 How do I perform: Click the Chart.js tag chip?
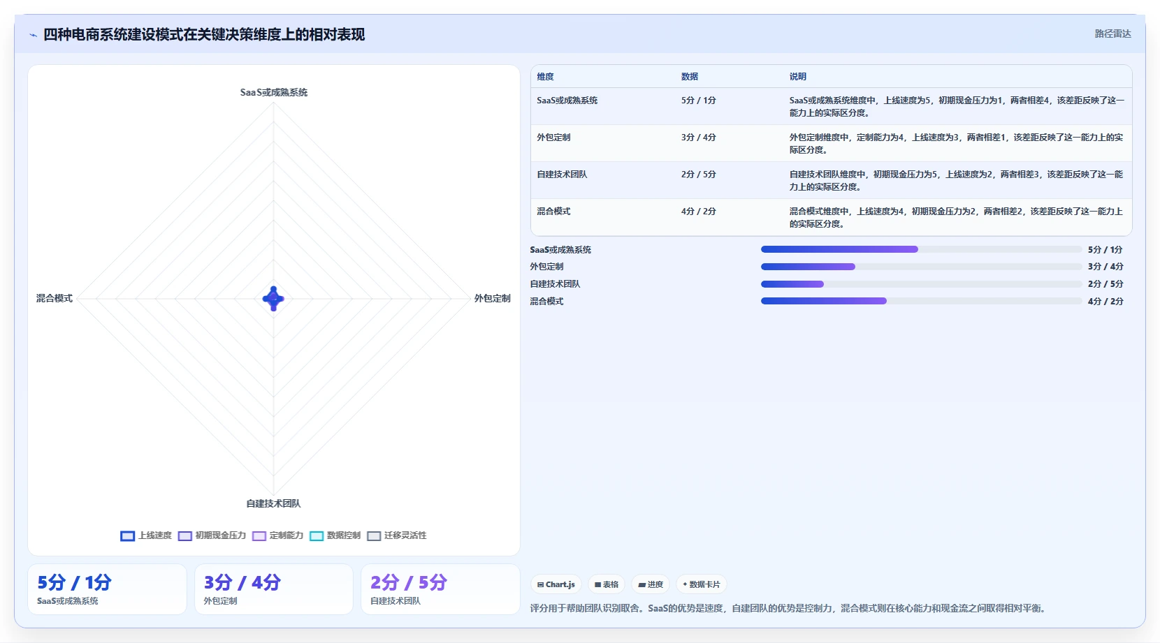pos(556,584)
